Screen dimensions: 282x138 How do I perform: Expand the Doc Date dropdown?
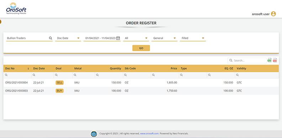pos(68,38)
